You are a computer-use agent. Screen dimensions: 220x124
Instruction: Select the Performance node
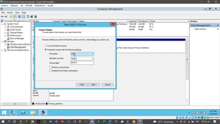[16, 35]
